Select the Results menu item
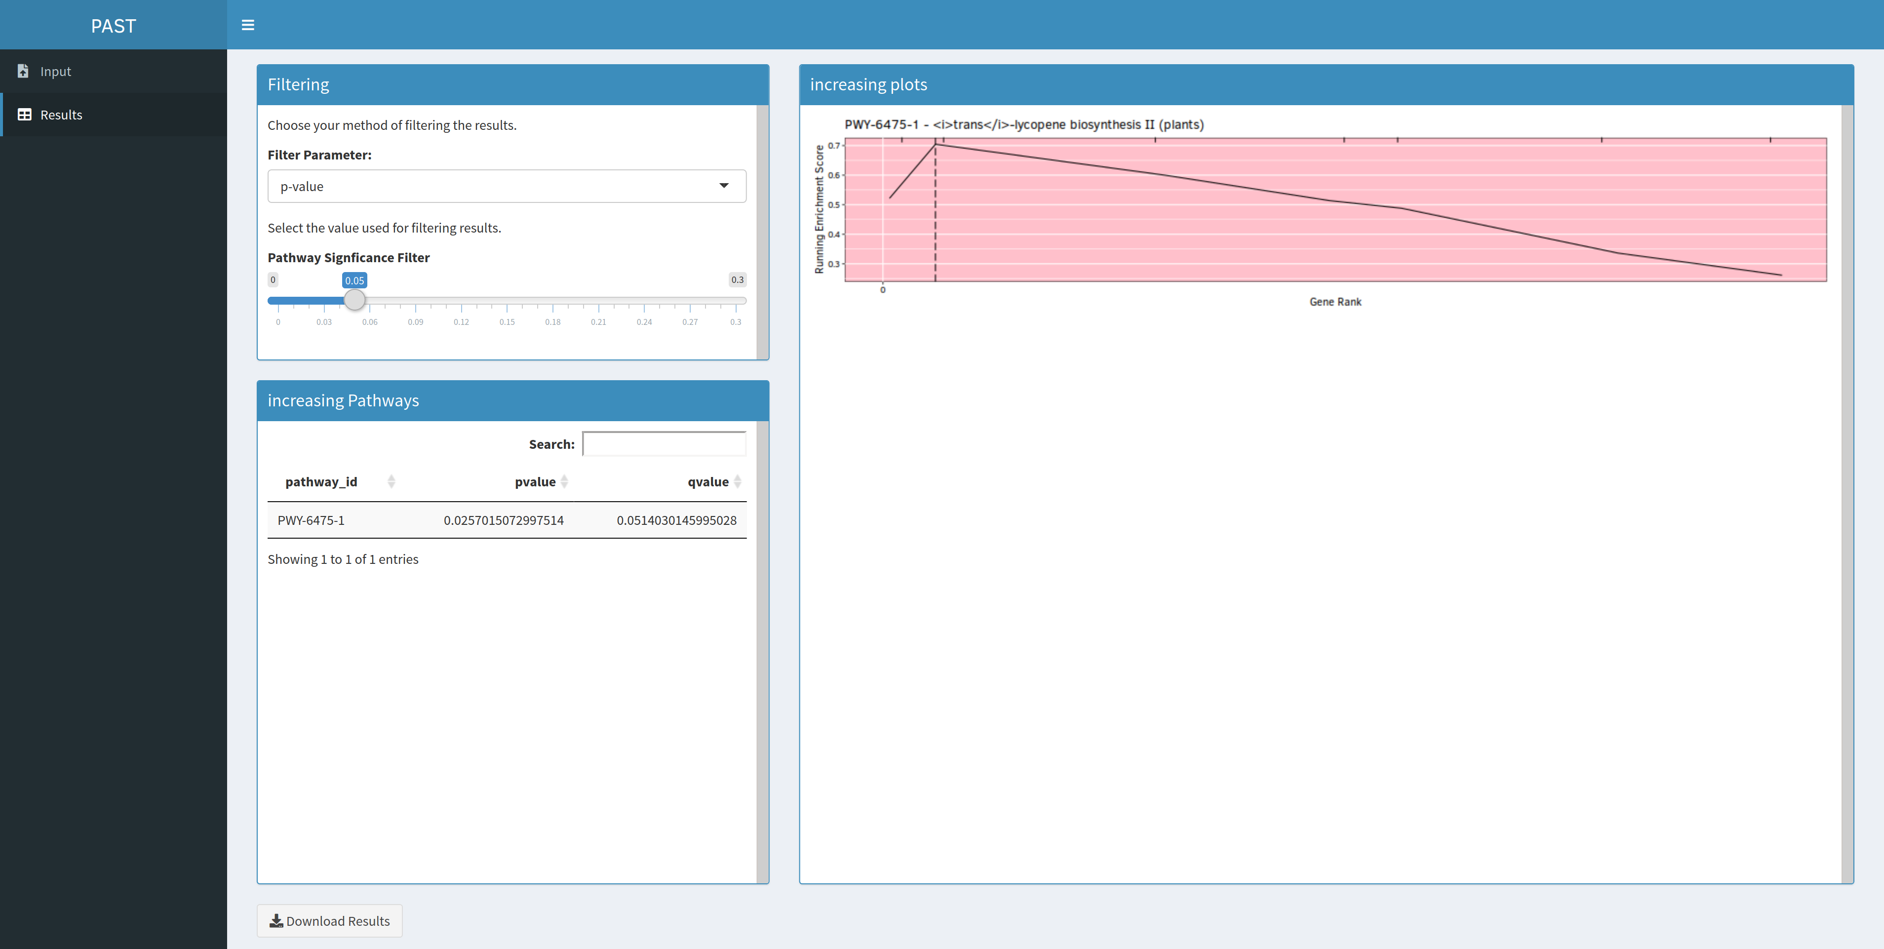The width and height of the screenshot is (1884, 949). tap(61, 115)
